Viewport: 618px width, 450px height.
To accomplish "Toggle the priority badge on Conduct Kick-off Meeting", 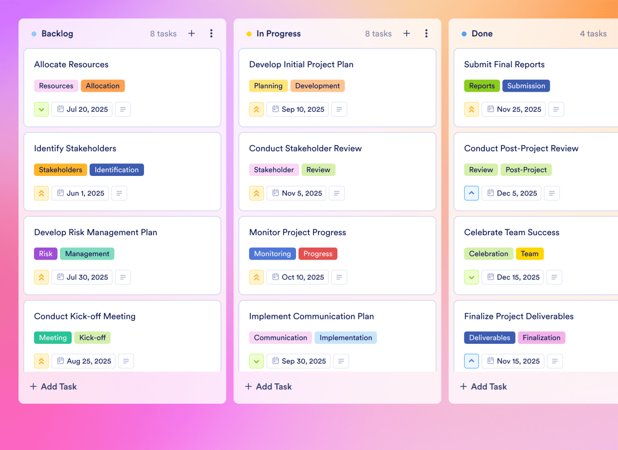I will [x=41, y=361].
